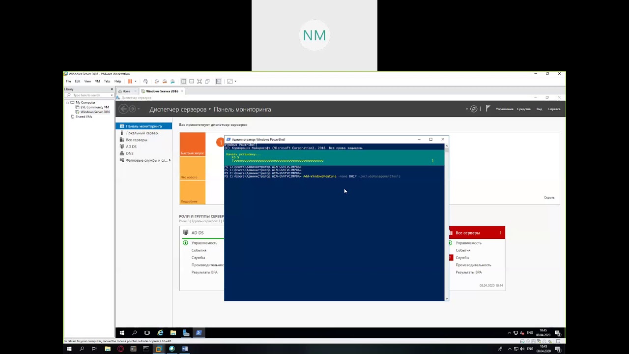
Task: Open the snapshot manager icon
Action: [172, 81]
